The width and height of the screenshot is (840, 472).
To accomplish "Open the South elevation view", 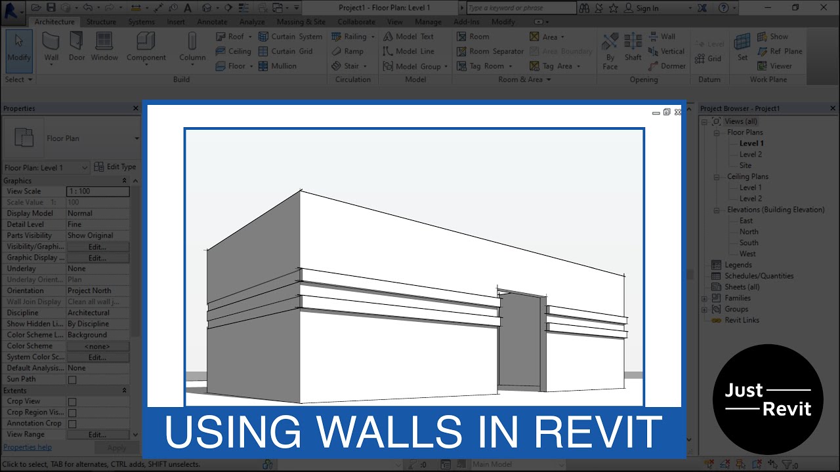I will click(749, 243).
